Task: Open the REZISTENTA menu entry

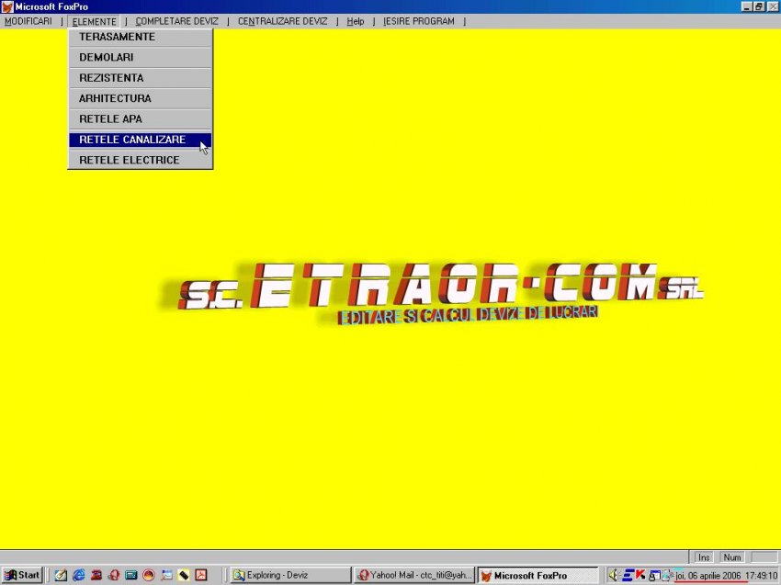Action: click(140, 78)
